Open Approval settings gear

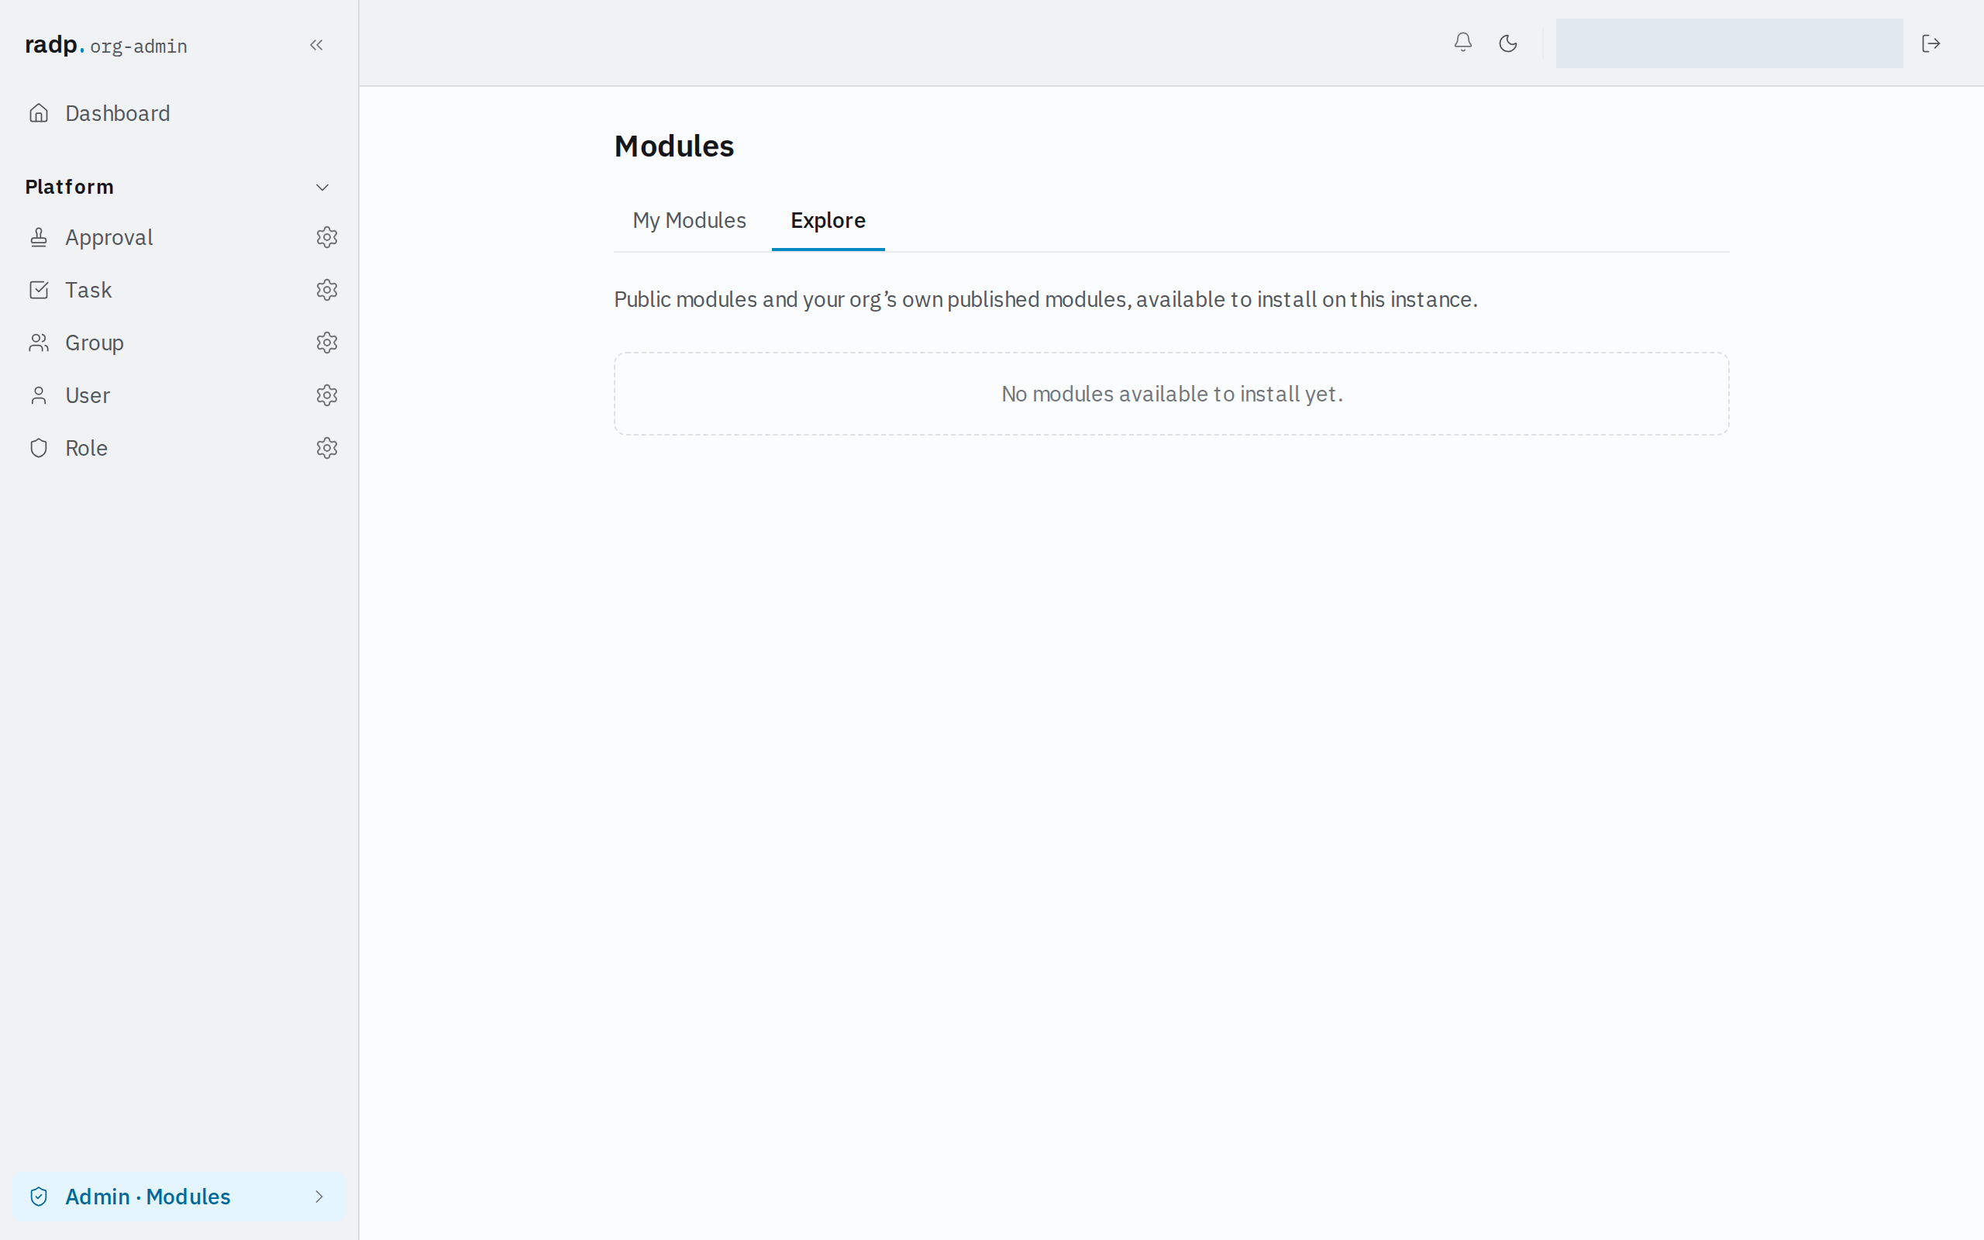coord(327,237)
